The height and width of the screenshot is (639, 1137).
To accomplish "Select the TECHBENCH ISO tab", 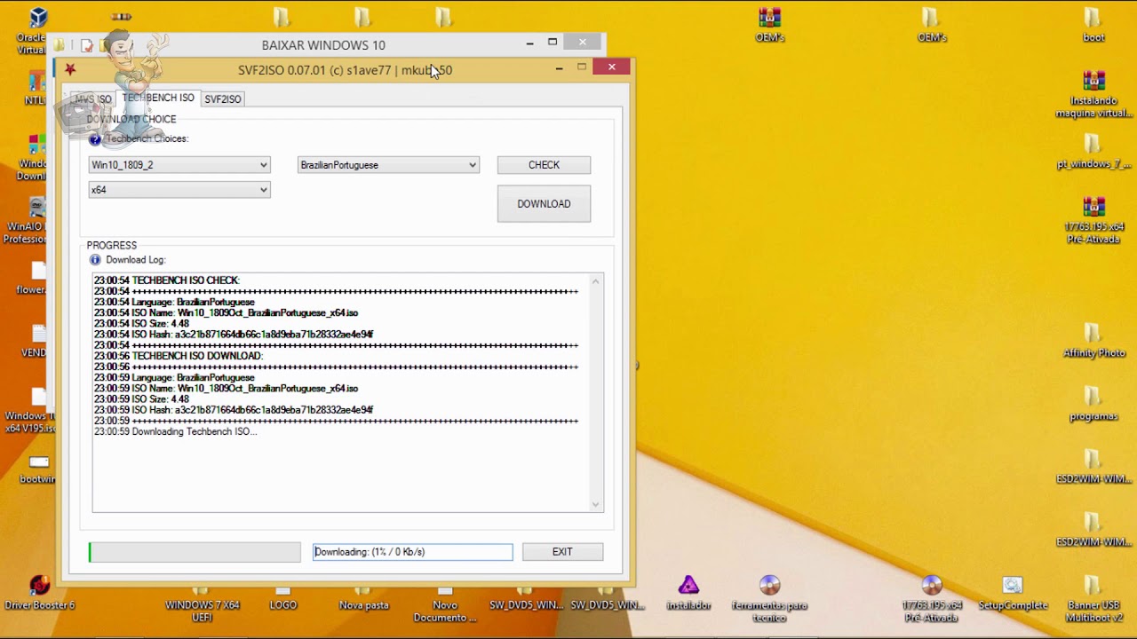I will pyautogui.click(x=158, y=98).
